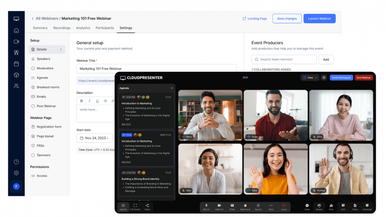
Task: Turn off camera via Video On
Action: [220, 206]
